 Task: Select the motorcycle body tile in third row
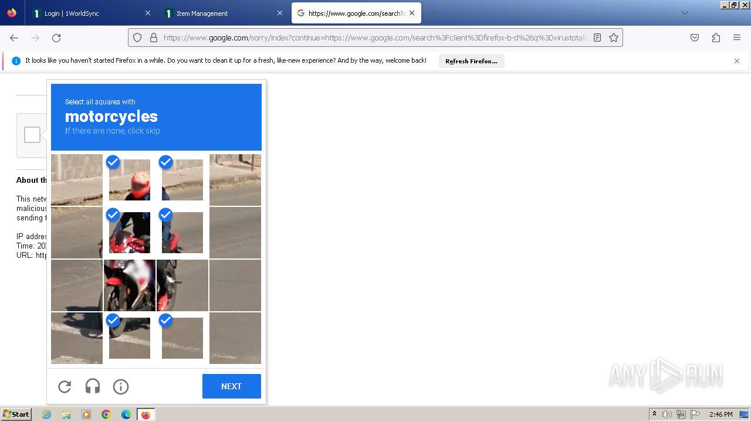[x=130, y=285]
